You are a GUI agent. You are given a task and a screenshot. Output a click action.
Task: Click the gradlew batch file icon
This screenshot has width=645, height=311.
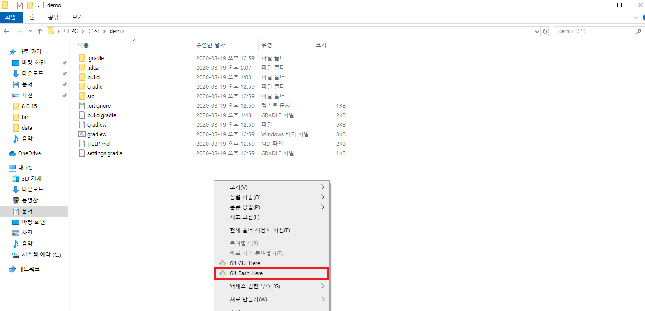click(x=82, y=134)
